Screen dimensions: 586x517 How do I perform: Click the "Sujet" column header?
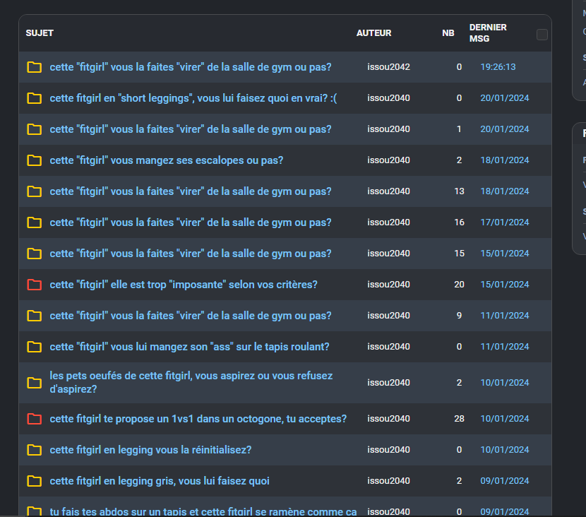click(x=40, y=33)
